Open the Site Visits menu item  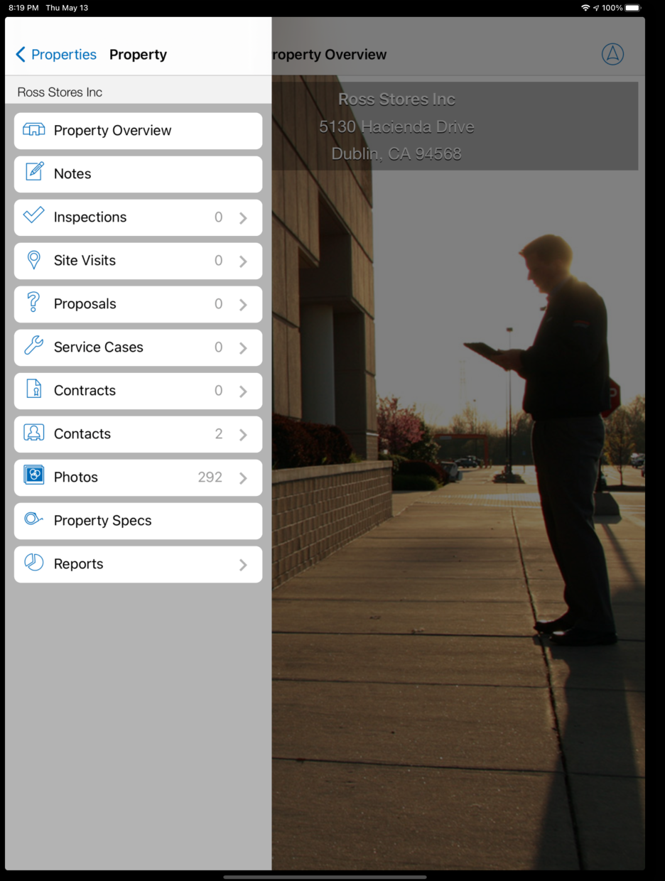coord(85,261)
